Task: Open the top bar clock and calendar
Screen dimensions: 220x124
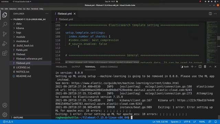Action: (110, 1)
